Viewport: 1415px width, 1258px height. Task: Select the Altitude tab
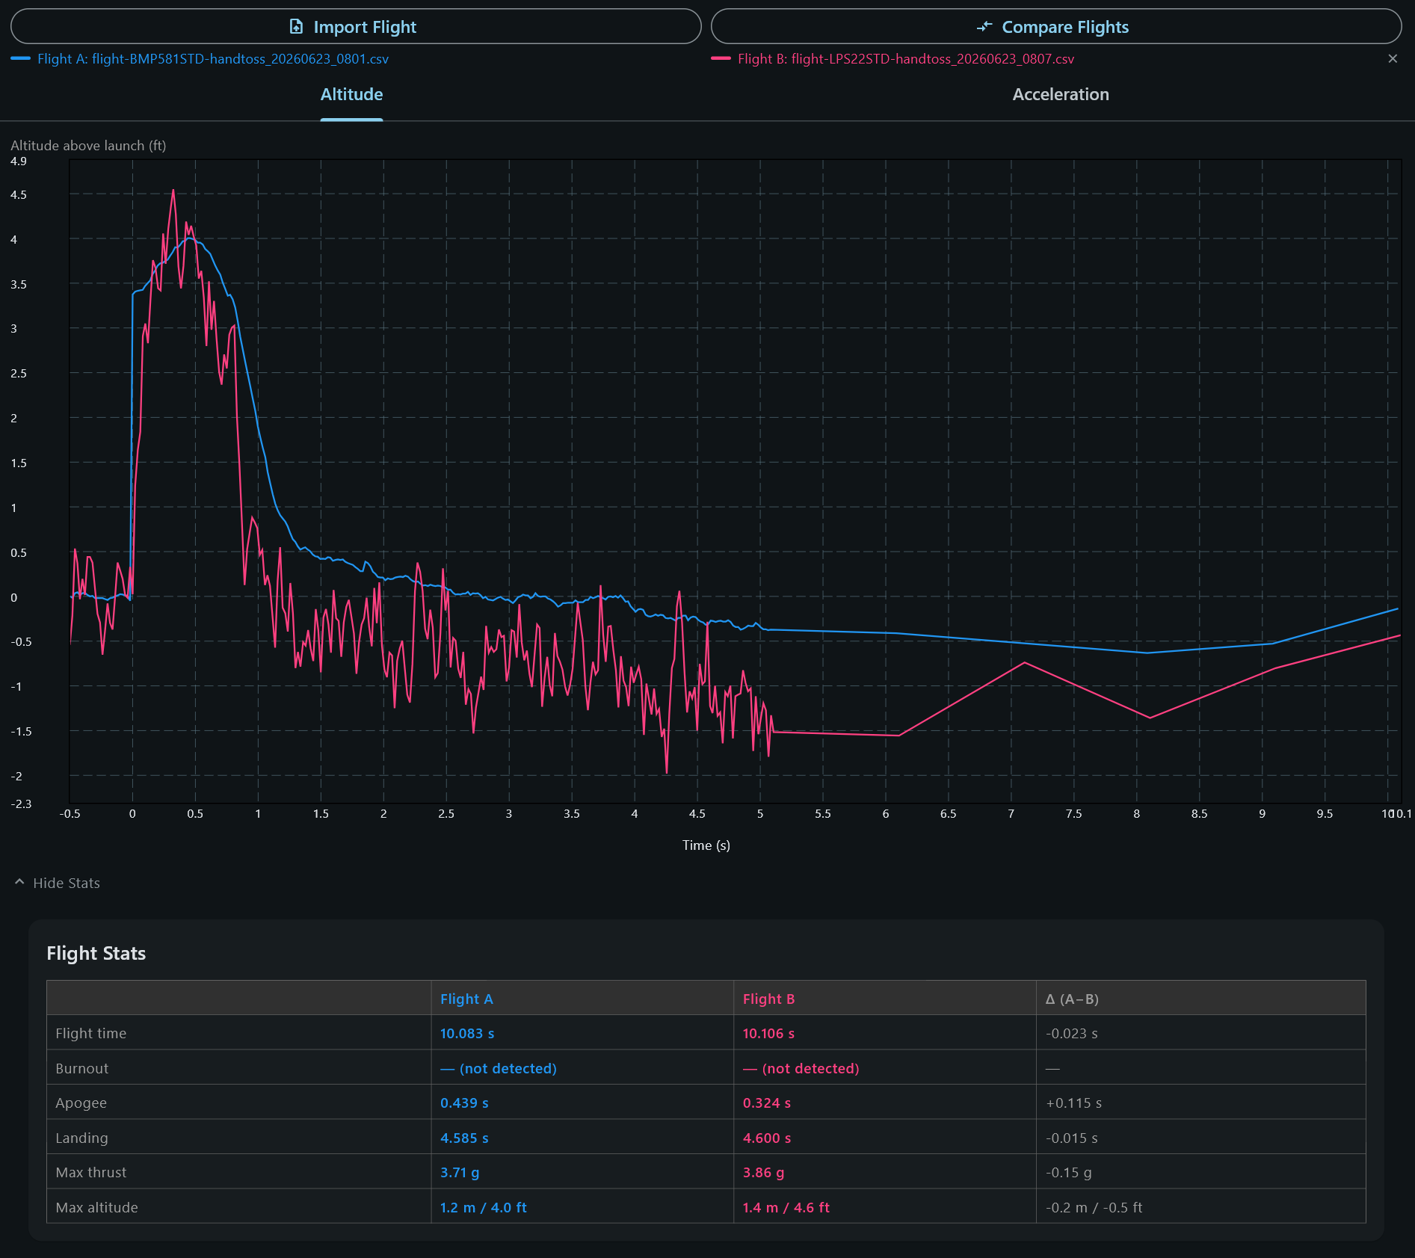coord(351,95)
